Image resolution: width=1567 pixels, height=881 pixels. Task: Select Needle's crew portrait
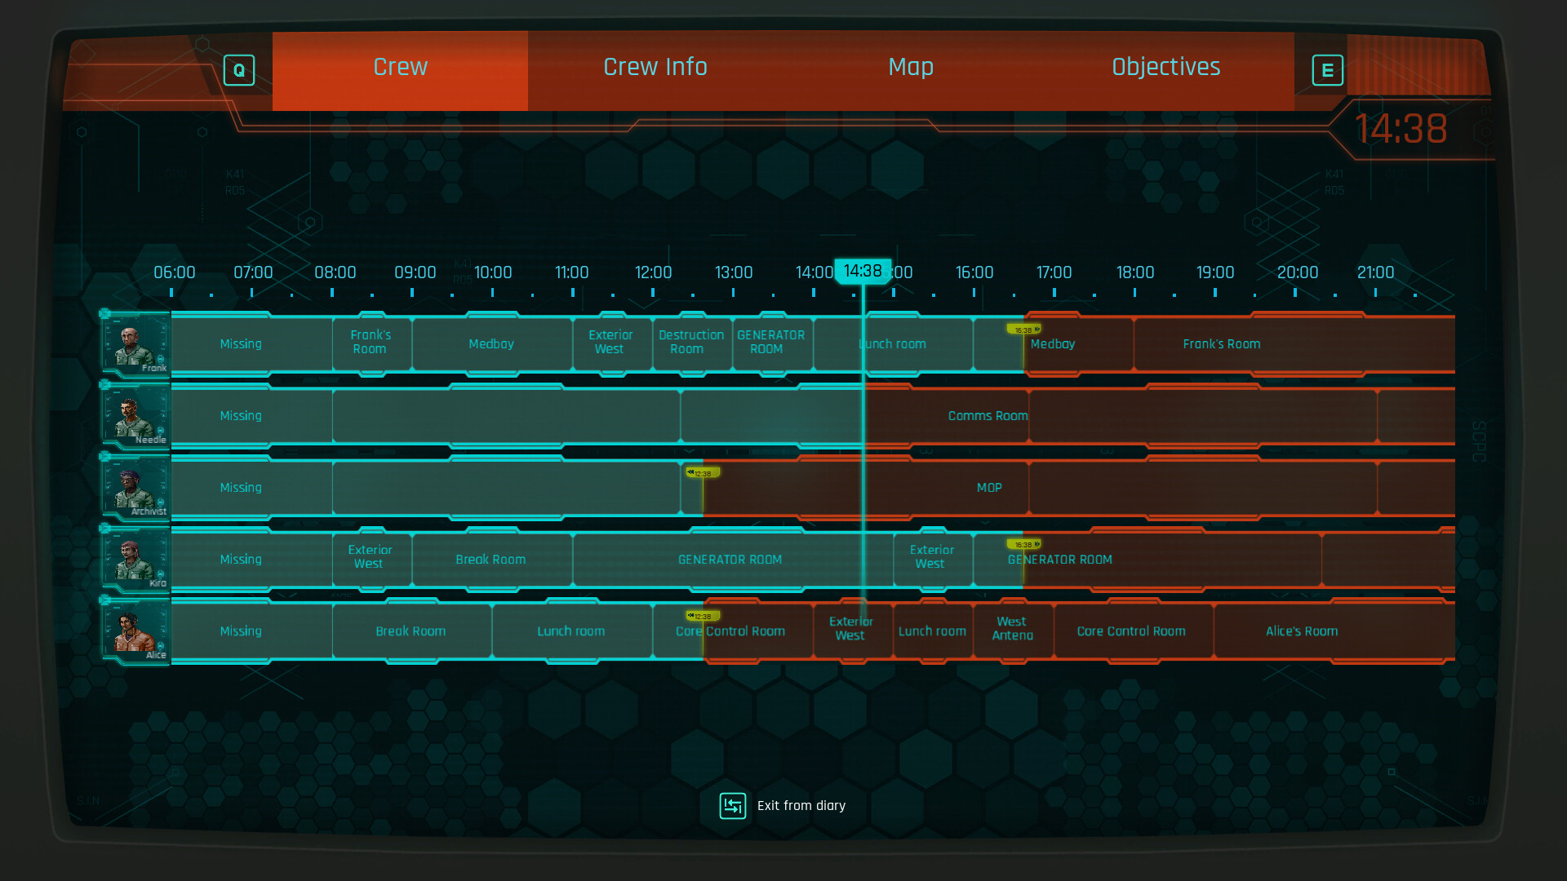click(135, 415)
